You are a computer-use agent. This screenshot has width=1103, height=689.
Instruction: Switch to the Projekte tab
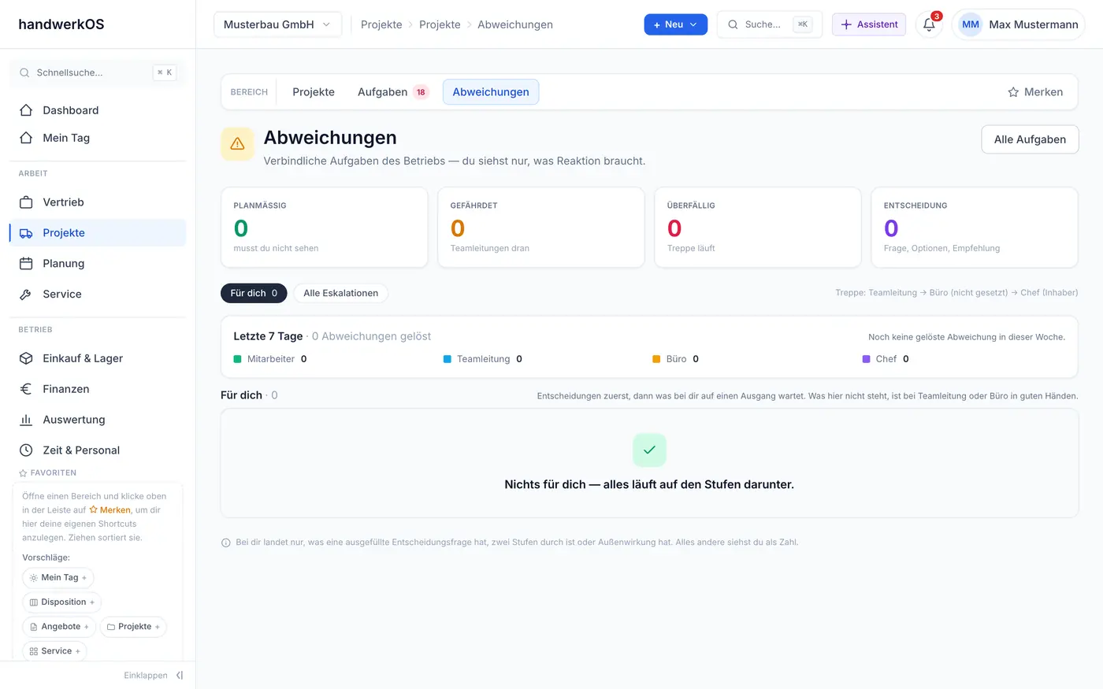click(314, 92)
